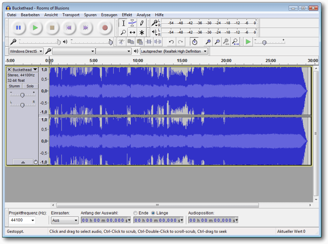The image size is (328, 244).
Task: Click Play-at-speed green arrow button
Action: click(x=248, y=42)
